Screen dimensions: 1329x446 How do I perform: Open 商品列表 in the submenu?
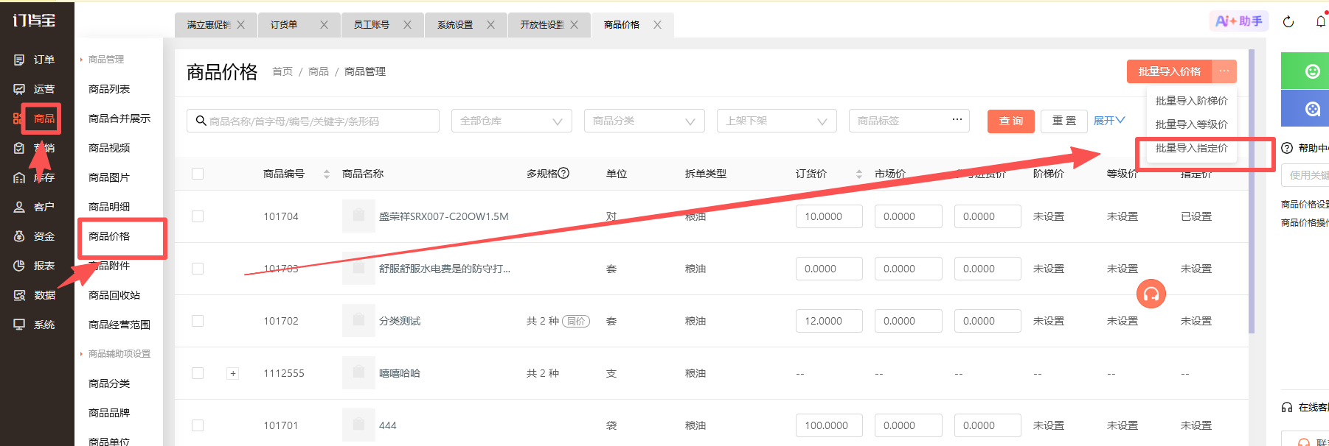point(109,89)
